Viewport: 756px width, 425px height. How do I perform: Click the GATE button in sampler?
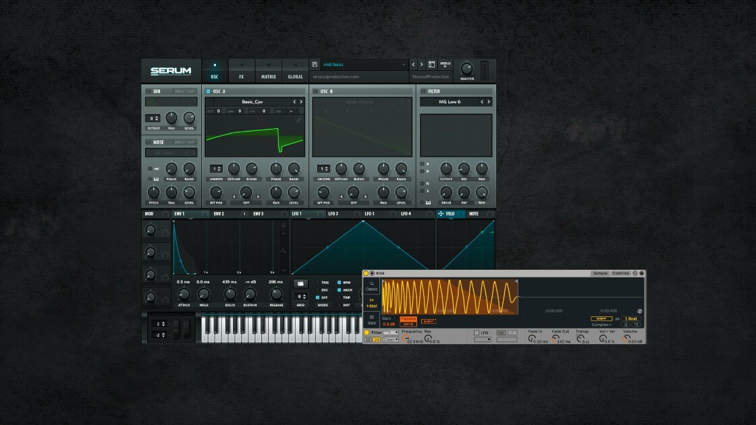tap(408, 324)
